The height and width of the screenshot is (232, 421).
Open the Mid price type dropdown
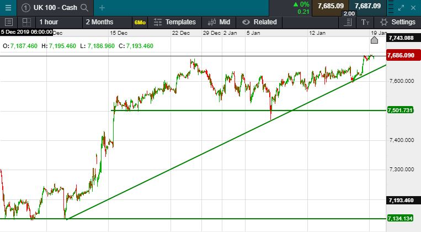[x=219, y=22]
